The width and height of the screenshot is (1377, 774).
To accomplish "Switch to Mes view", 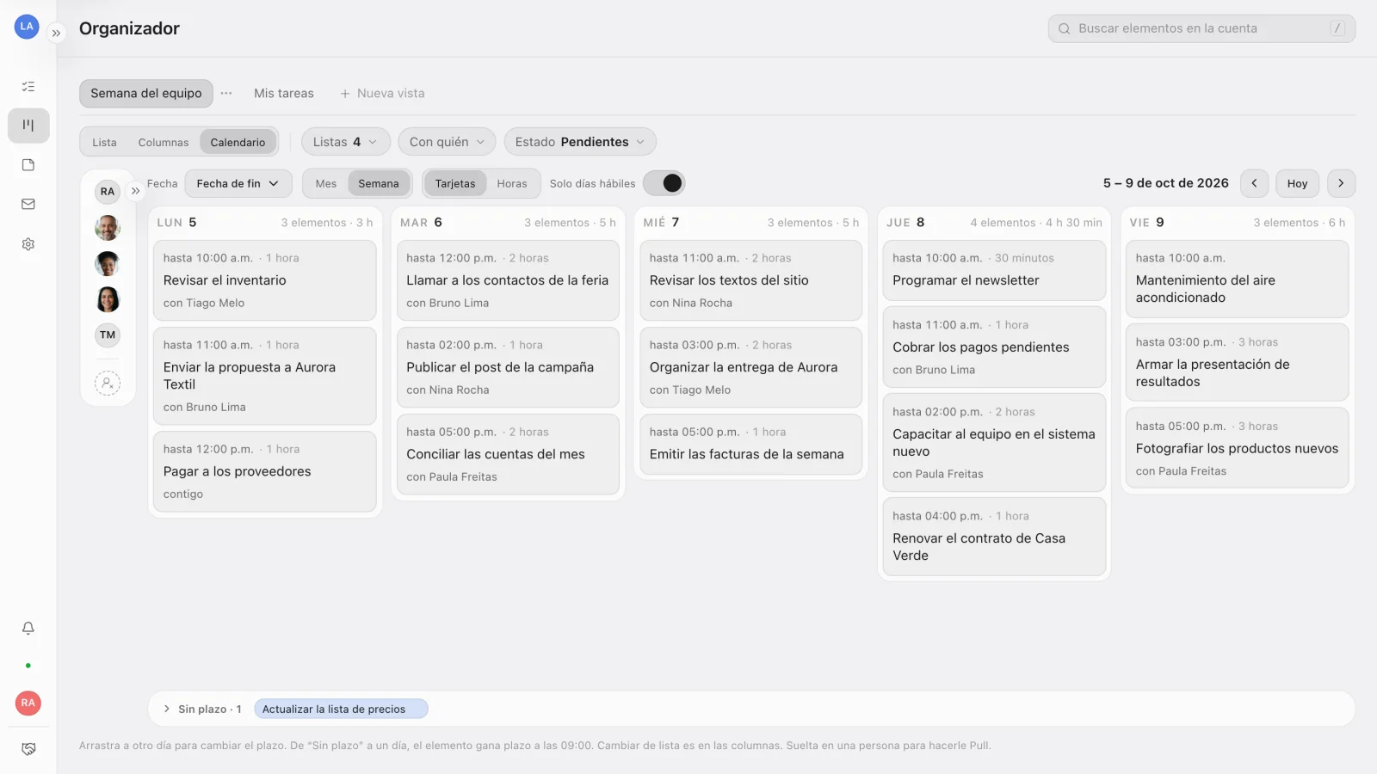I will (326, 183).
